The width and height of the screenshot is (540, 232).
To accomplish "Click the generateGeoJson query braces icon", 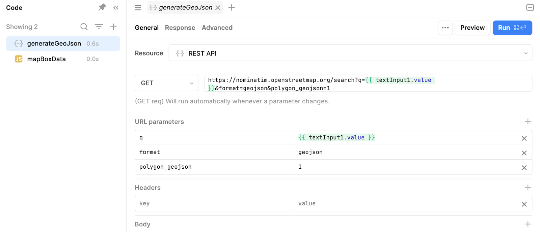I will point(19,43).
